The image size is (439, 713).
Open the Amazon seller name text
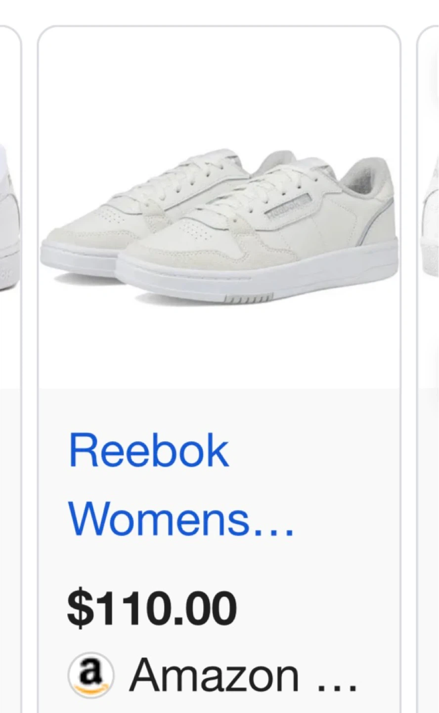(x=214, y=675)
